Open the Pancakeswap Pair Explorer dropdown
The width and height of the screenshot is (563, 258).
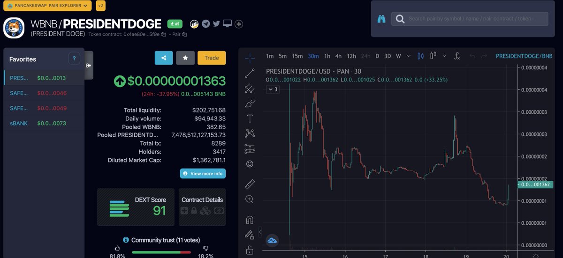[47, 6]
